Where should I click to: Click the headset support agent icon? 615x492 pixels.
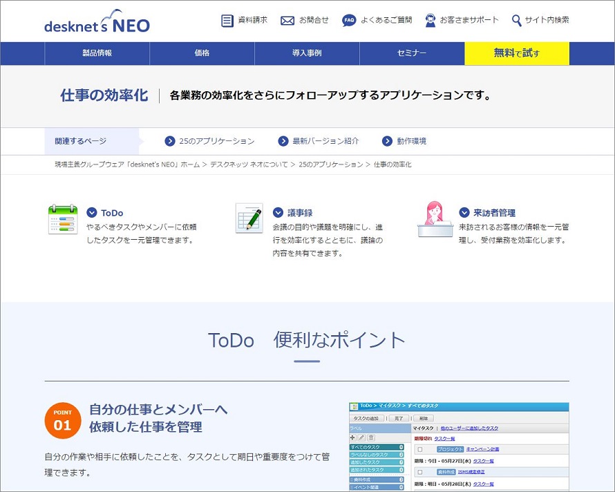(430, 21)
